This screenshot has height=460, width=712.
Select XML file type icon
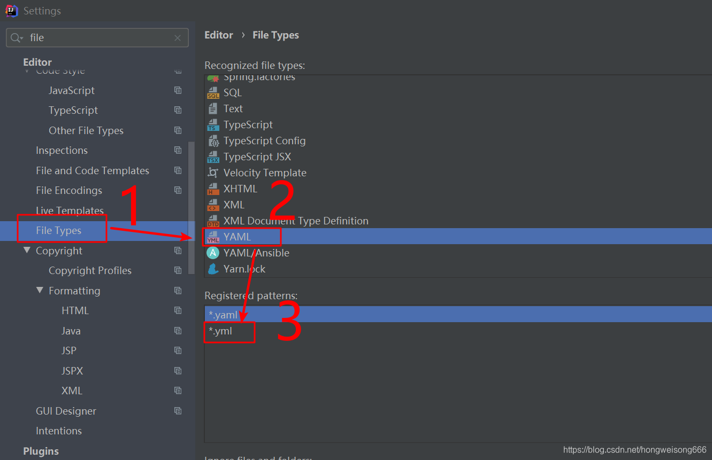pyautogui.click(x=213, y=205)
